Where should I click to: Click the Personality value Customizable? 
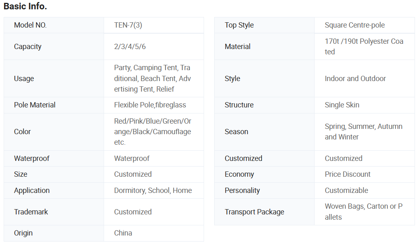pyautogui.click(x=346, y=190)
